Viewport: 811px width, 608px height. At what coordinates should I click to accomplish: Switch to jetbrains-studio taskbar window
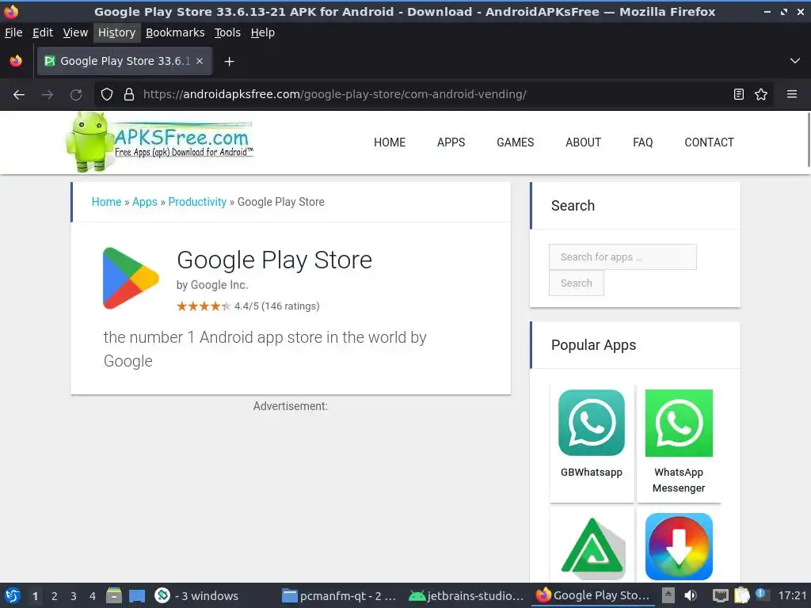(466, 595)
